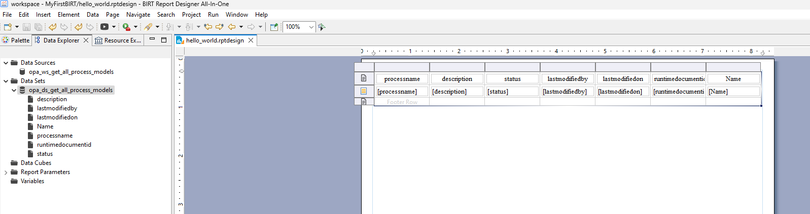Viewport: 810px width, 214px height.
Task: Open the Help menu
Action: tap(261, 15)
